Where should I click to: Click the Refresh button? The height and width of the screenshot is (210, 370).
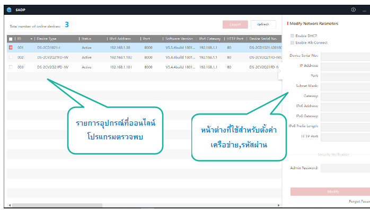pos(263,24)
